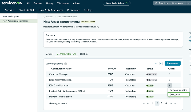Open the Workspaces menu
The image size is (191, 112).
pos(63,3)
